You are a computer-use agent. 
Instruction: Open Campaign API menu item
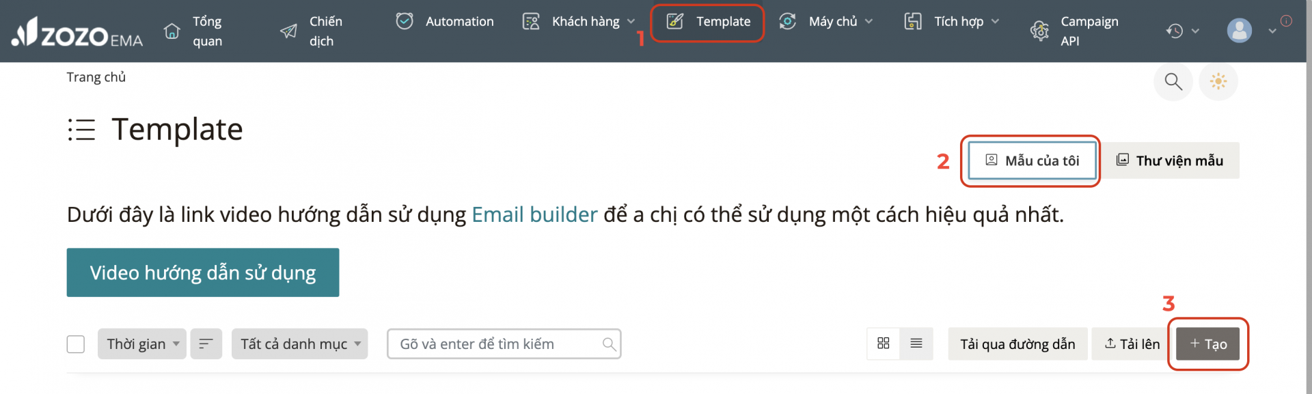(x=1089, y=31)
